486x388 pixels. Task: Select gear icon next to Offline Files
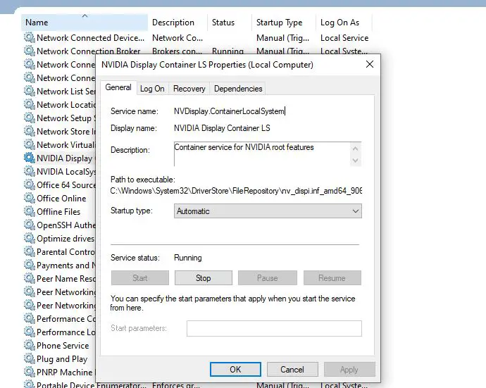tap(29, 212)
